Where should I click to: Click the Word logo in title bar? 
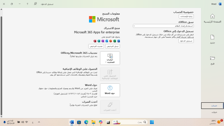click(x=220, y=4)
